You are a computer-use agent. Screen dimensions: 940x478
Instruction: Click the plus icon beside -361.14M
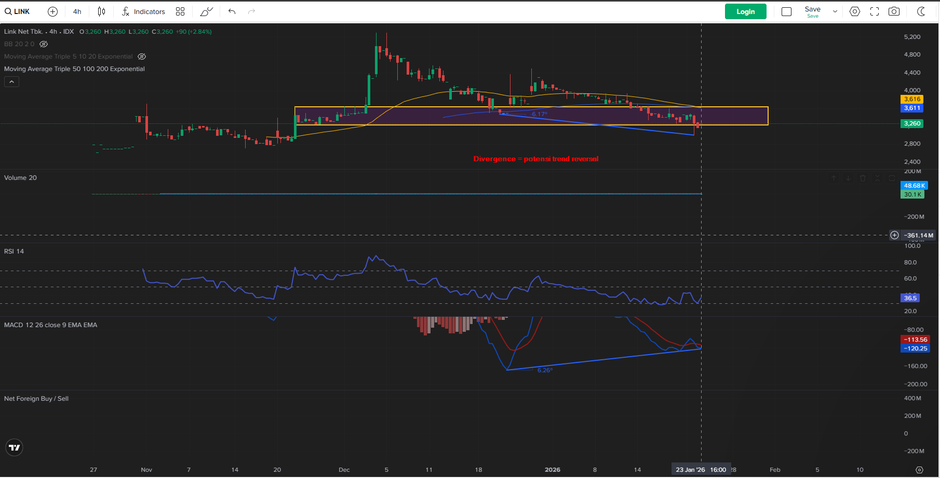tap(894, 235)
